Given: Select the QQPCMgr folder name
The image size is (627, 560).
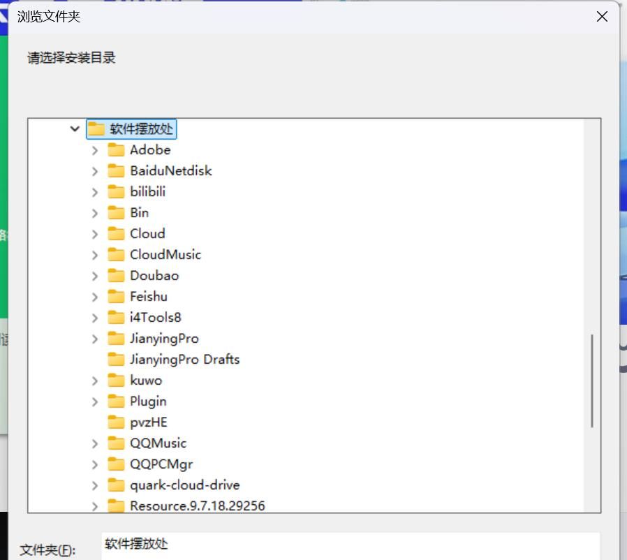Looking at the screenshot, I should click(161, 464).
